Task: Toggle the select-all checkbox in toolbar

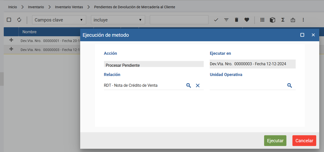Action: (9, 20)
